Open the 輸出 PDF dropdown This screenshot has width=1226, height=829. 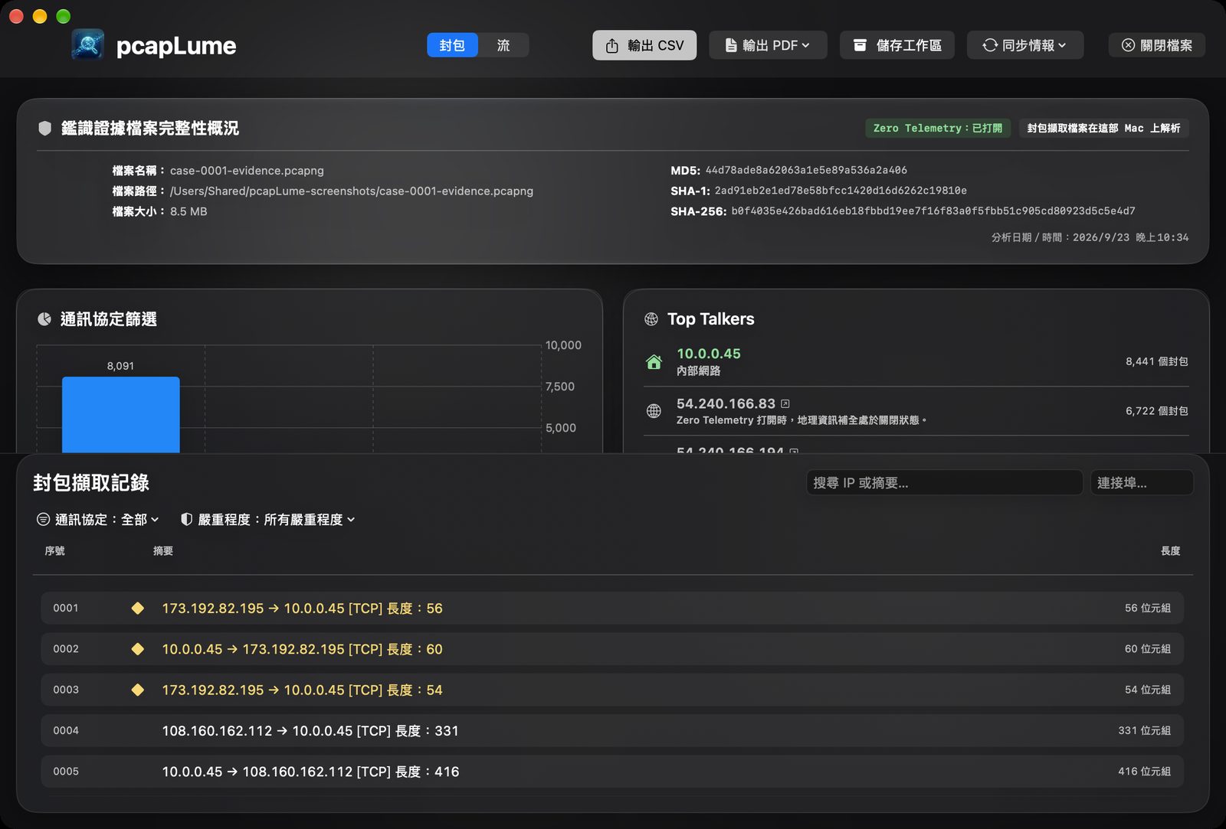pyautogui.click(x=768, y=45)
